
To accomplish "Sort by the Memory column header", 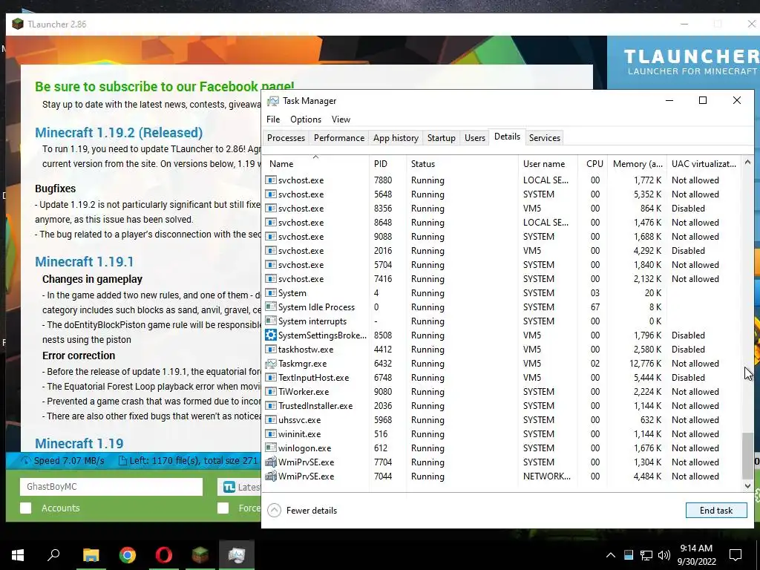I will pyautogui.click(x=637, y=164).
